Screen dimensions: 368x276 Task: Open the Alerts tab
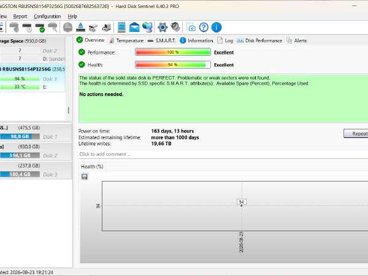click(297, 40)
